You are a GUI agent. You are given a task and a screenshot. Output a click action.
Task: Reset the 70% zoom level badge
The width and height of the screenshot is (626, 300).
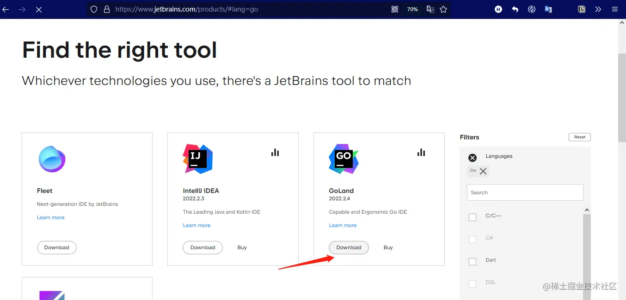[412, 9]
